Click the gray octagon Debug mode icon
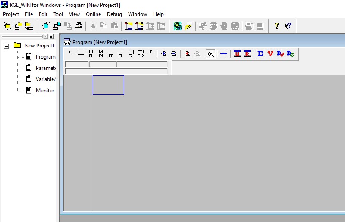This screenshot has height=222, width=345. 235,26
